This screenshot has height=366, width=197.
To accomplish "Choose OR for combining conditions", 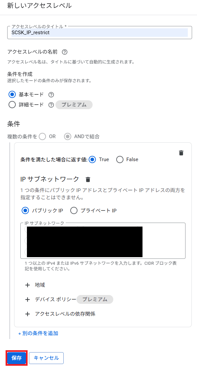I will pyautogui.click(x=42, y=136).
